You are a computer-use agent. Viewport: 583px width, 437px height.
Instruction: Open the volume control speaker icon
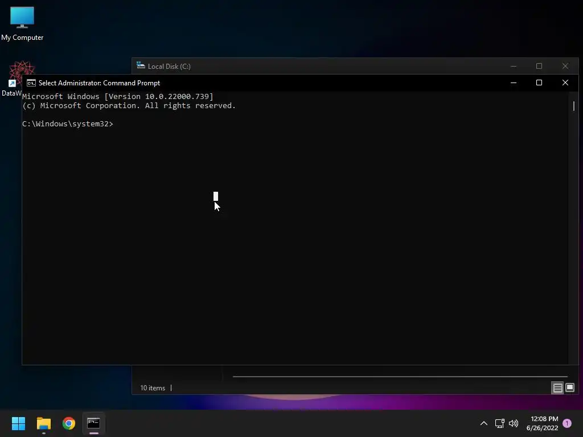tap(514, 423)
